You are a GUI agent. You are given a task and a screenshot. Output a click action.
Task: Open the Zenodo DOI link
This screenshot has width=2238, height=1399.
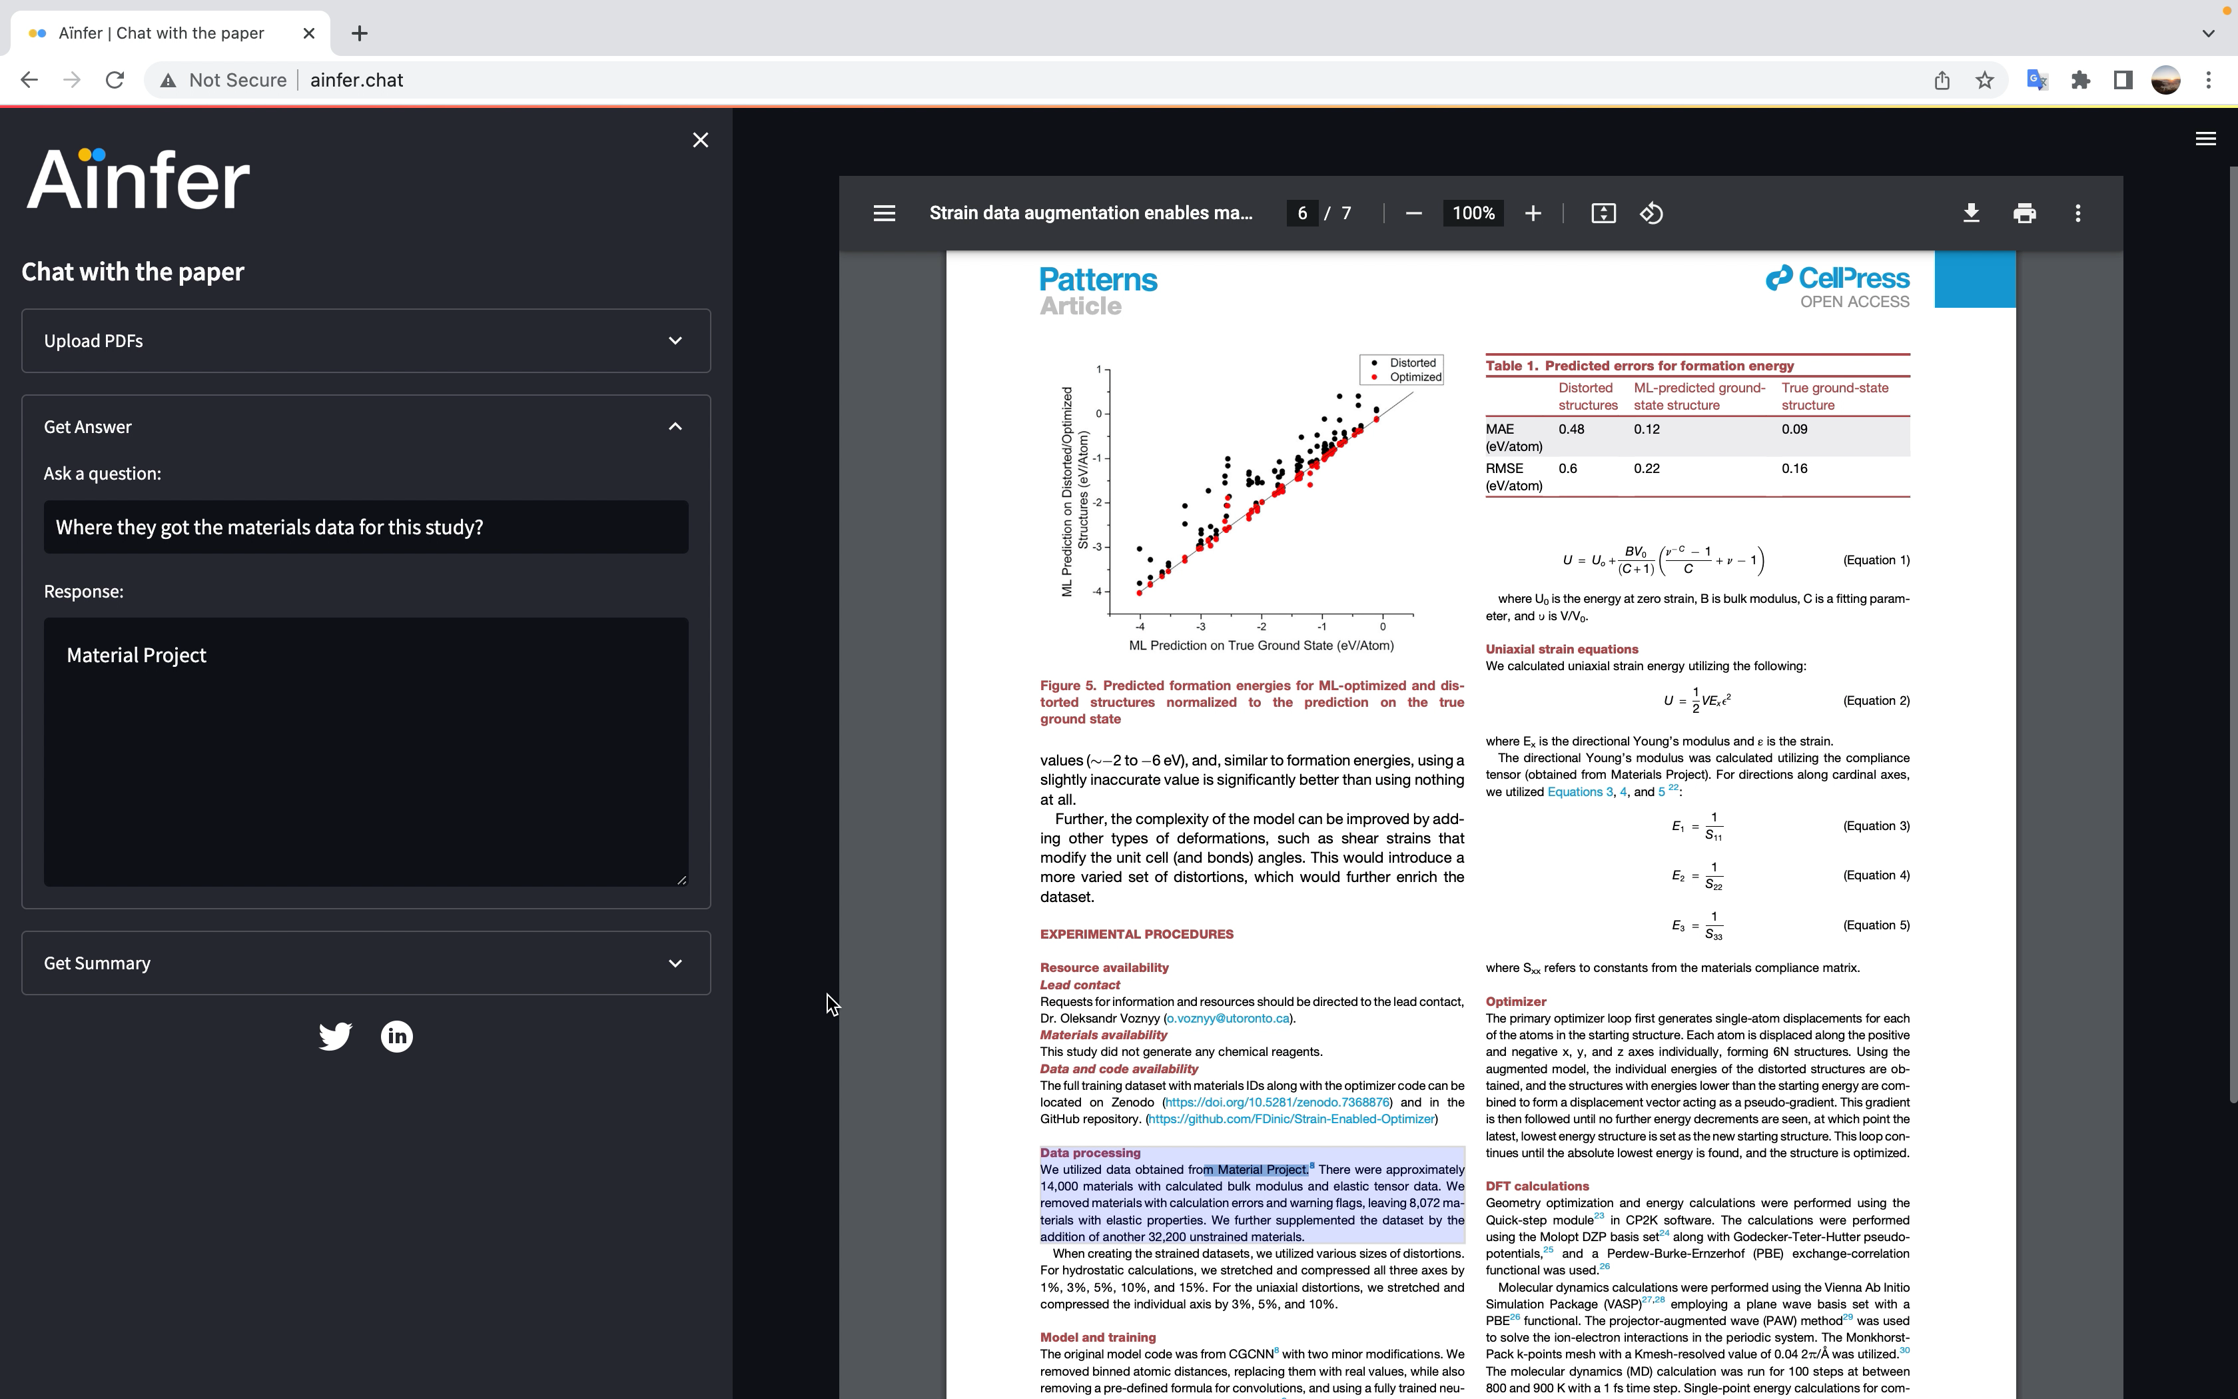pos(1277,1103)
